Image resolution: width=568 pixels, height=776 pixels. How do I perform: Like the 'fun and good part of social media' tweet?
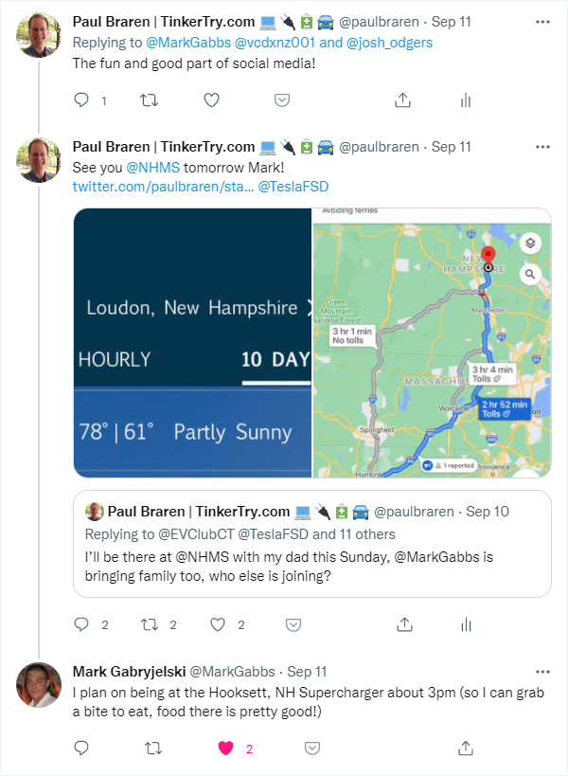tap(211, 100)
